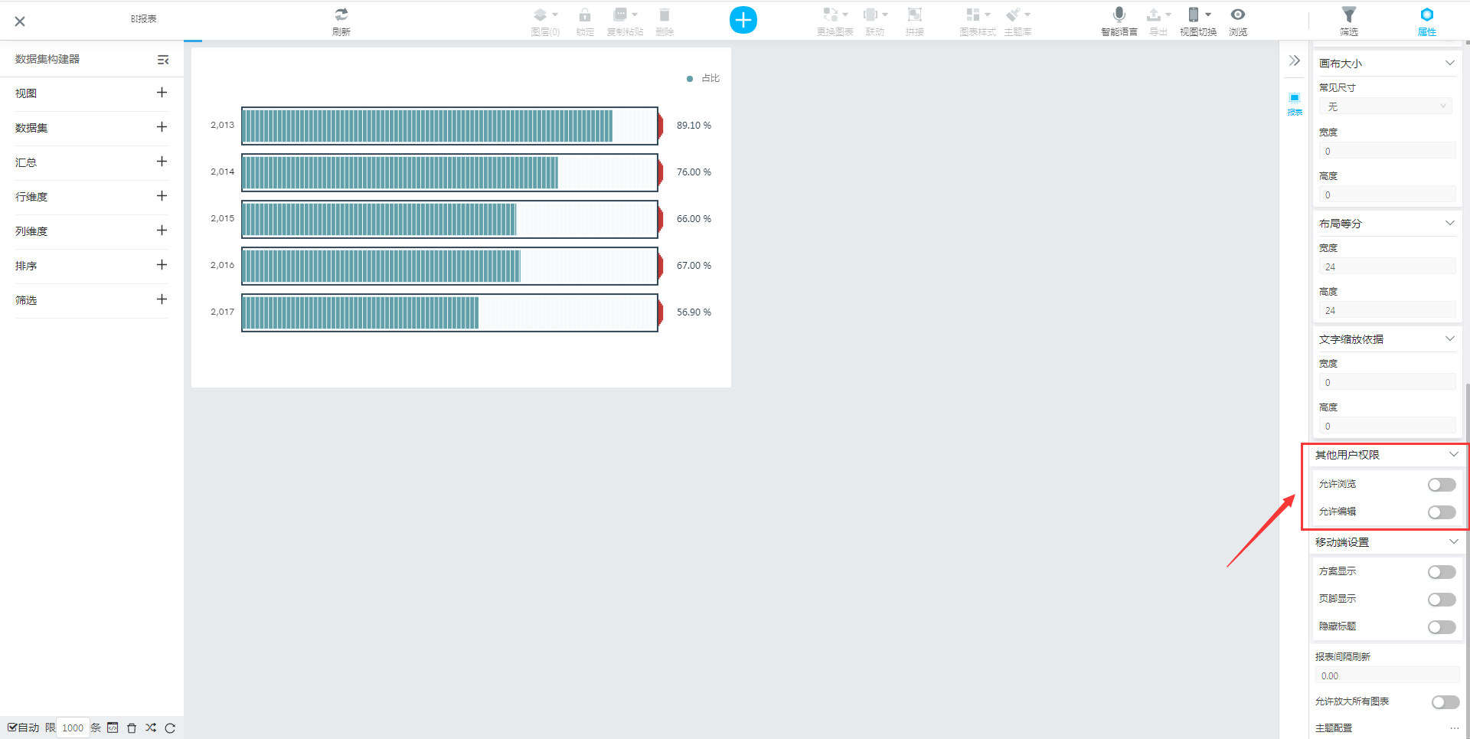This screenshot has height=739, width=1470.
Task: Activate the 智能语言 microphone icon
Action: coord(1119,15)
